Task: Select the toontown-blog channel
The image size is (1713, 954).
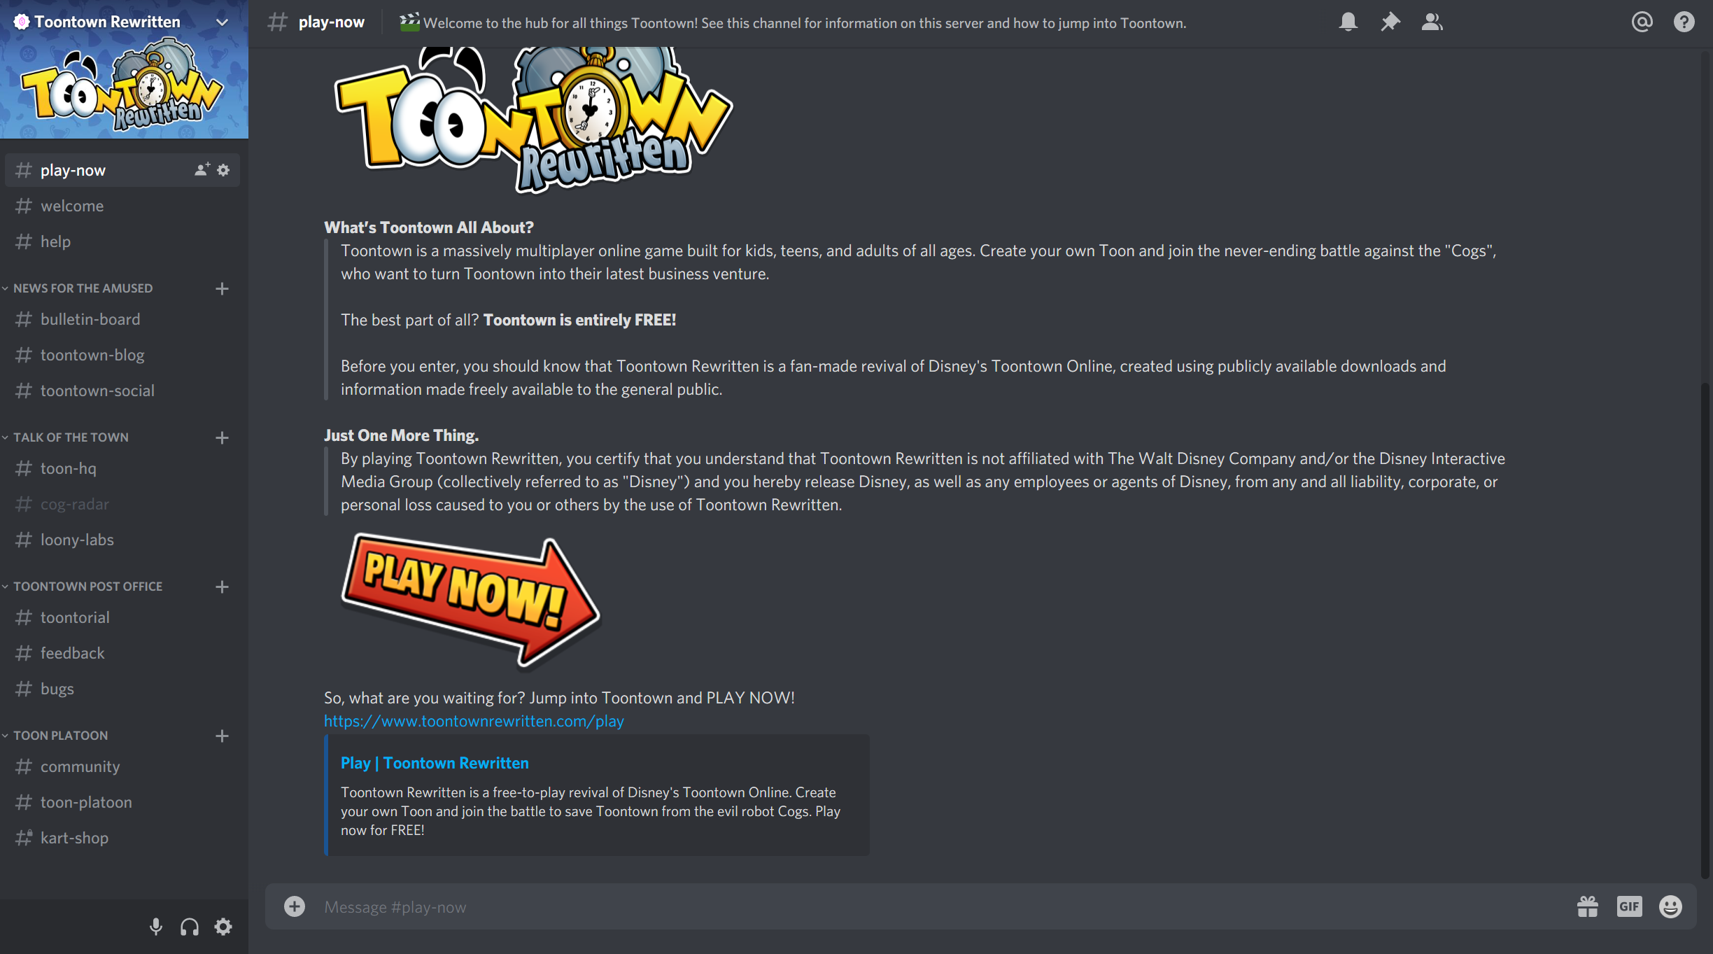Action: 94,355
